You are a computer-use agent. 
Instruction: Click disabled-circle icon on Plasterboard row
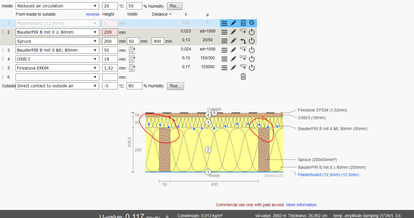(252, 23)
